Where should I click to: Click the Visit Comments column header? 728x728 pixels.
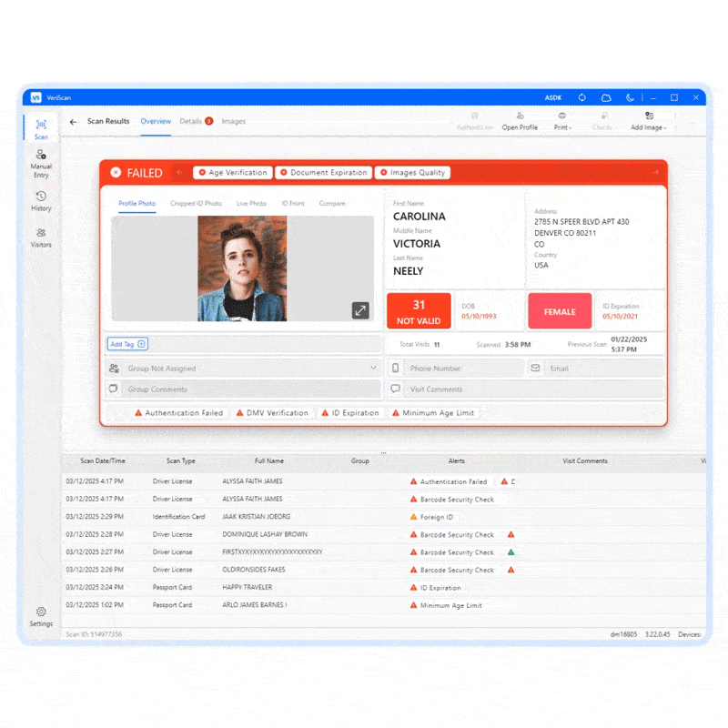[584, 461]
